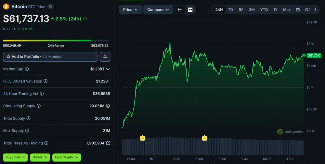The width and height of the screenshot is (325, 164).
Task: Open treasury holdings external link icon
Action: click(108, 143)
